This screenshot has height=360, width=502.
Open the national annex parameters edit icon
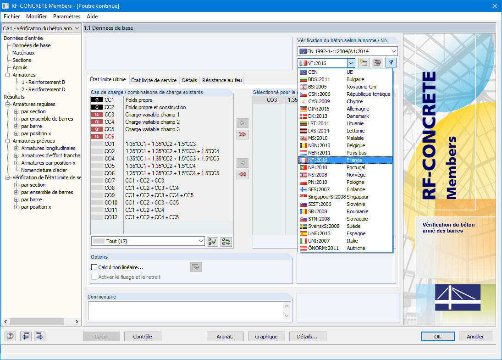click(x=377, y=63)
